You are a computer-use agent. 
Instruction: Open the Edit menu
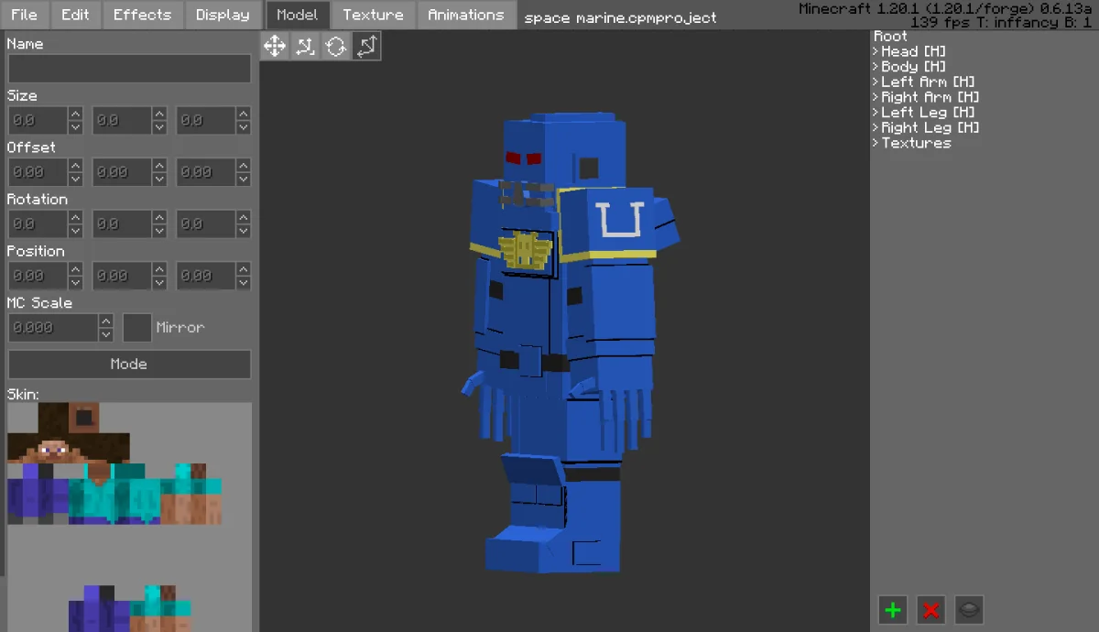point(76,15)
